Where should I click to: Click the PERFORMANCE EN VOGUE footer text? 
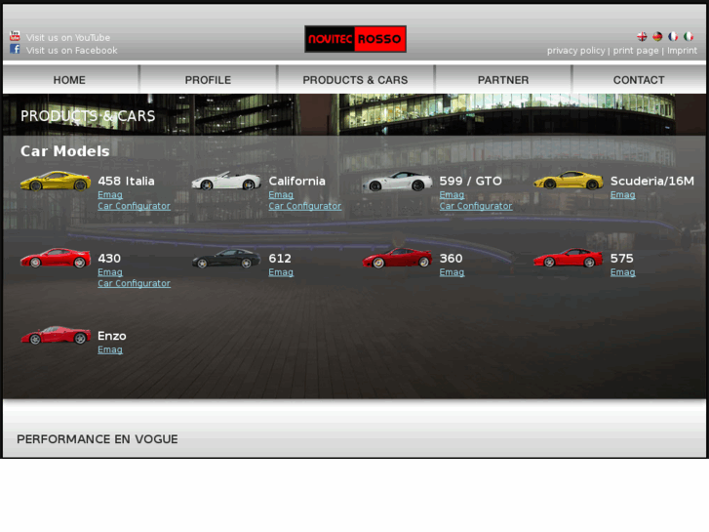coord(98,439)
